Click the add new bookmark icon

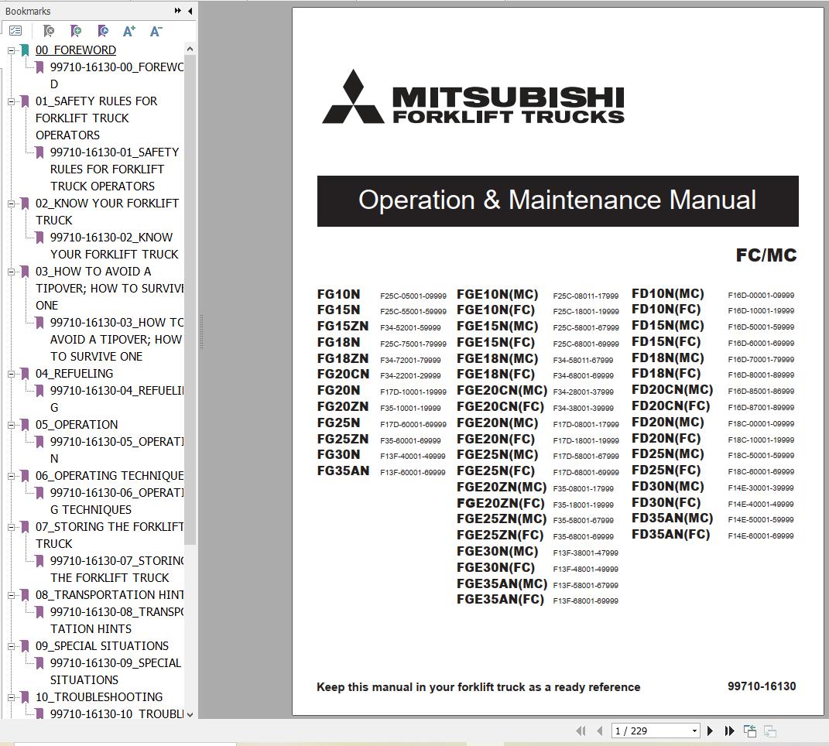77,30
